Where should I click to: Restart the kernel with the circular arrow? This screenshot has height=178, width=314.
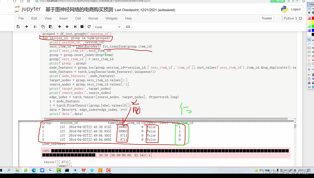[x=89, y=27]
